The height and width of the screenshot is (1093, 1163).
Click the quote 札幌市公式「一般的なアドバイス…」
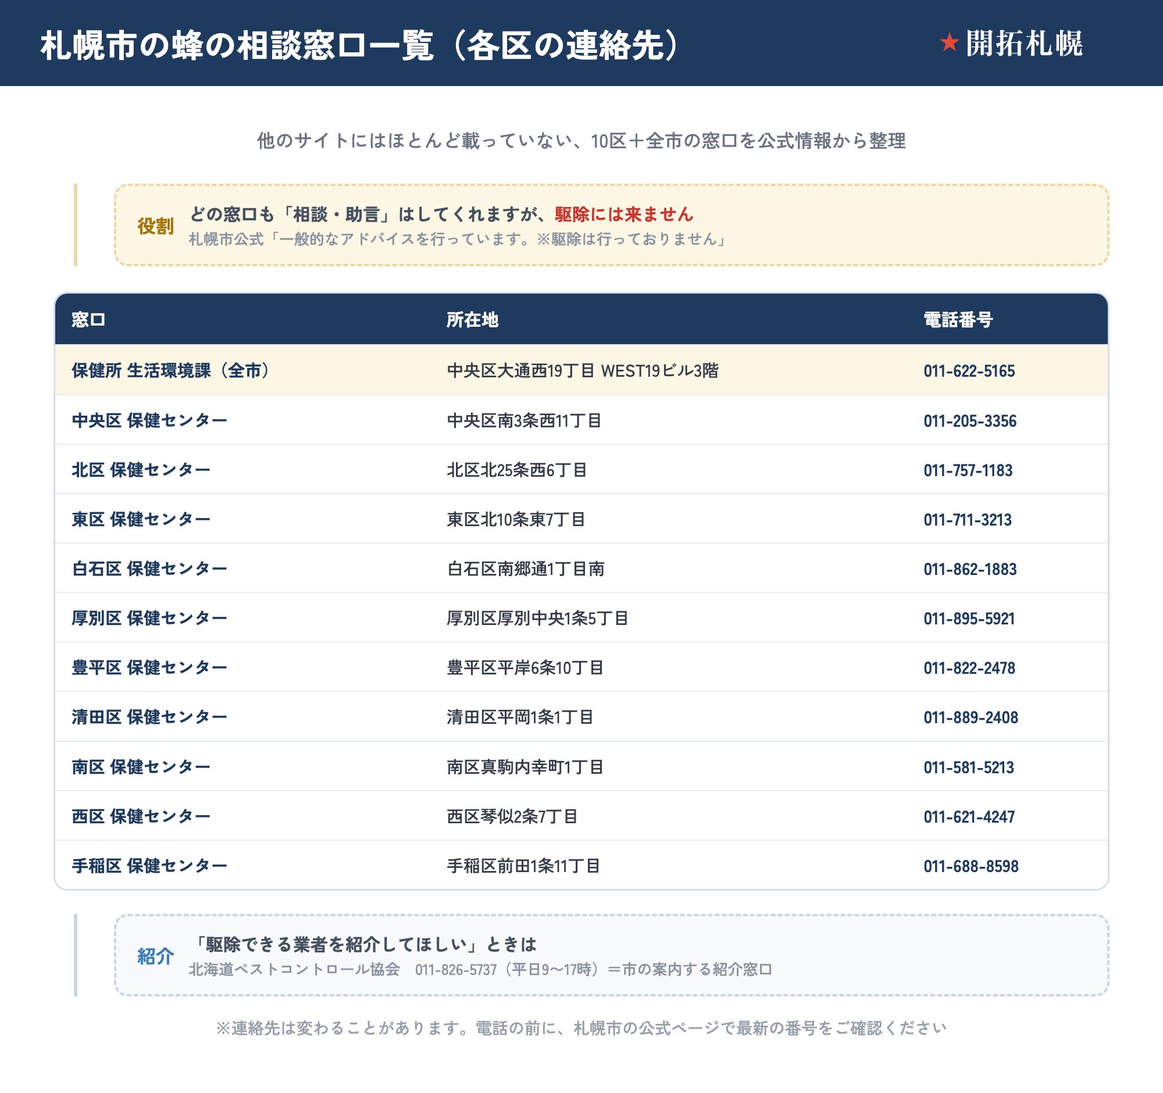(458, 238)
